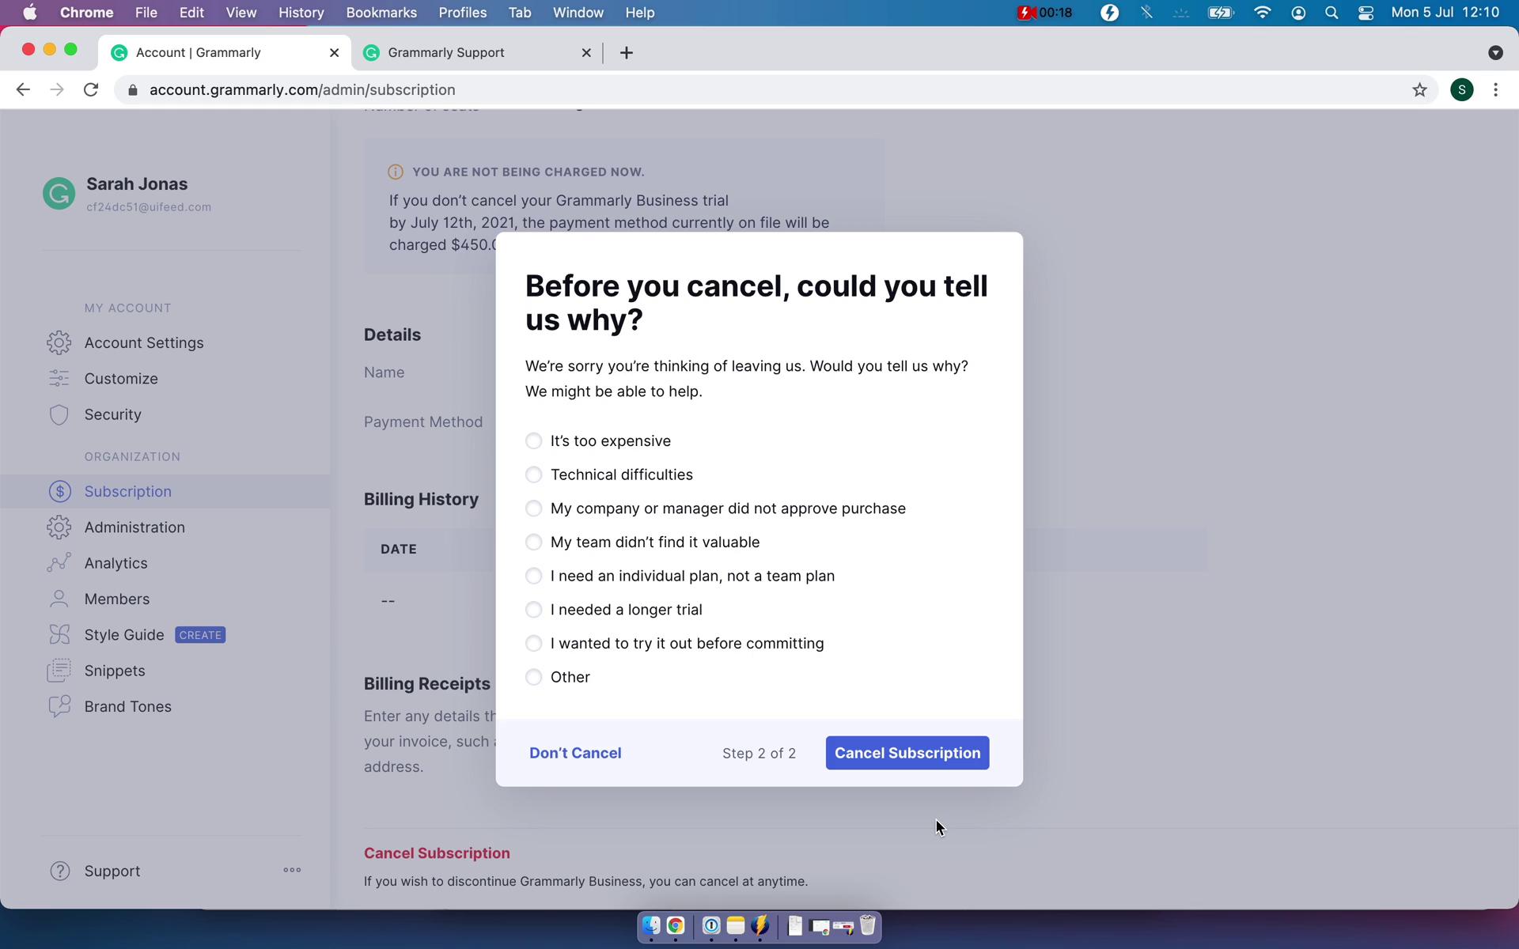The width and height of the screenshot is (1519, 949).
Task: Click the Analytics graph icon
Action: pyautogui.click(x=59, y=563)
